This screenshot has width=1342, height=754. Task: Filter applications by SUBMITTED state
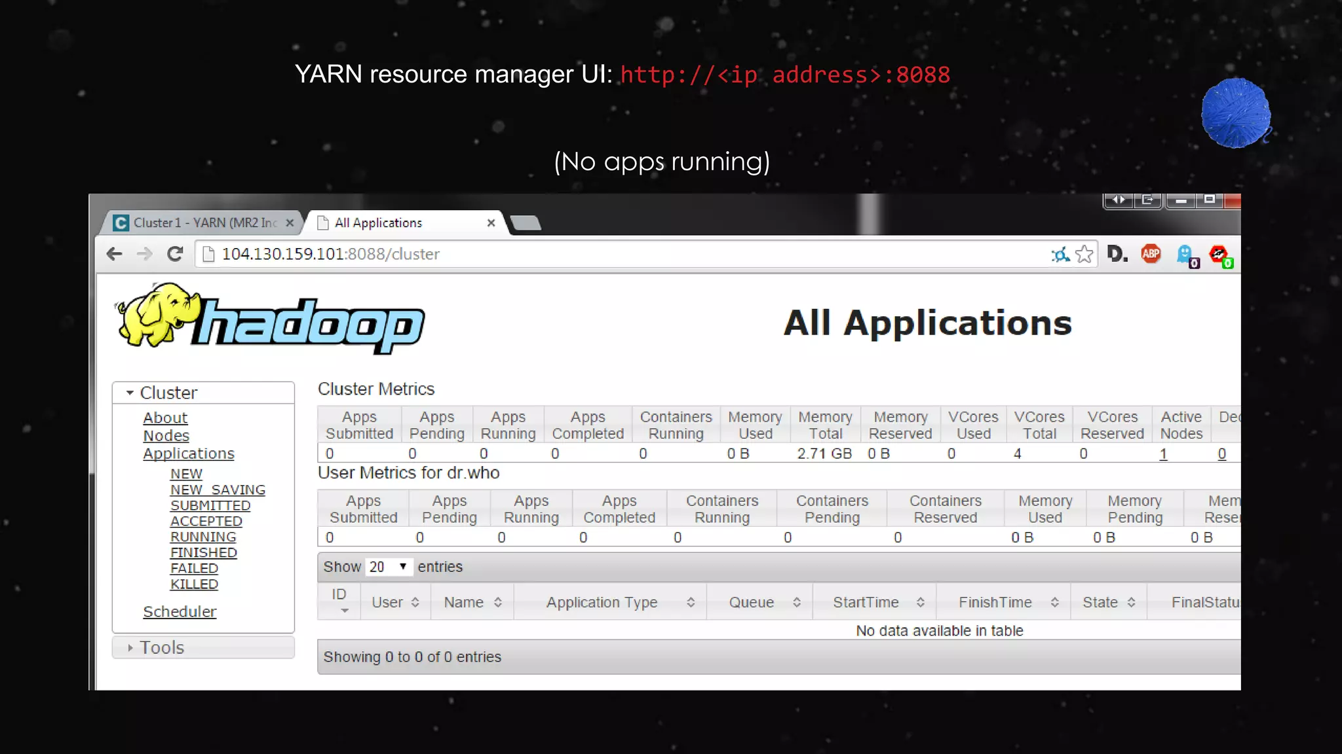click(210, 505)
